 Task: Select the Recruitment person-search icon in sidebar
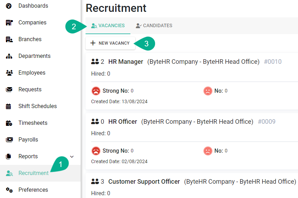(x=9, y=173)
